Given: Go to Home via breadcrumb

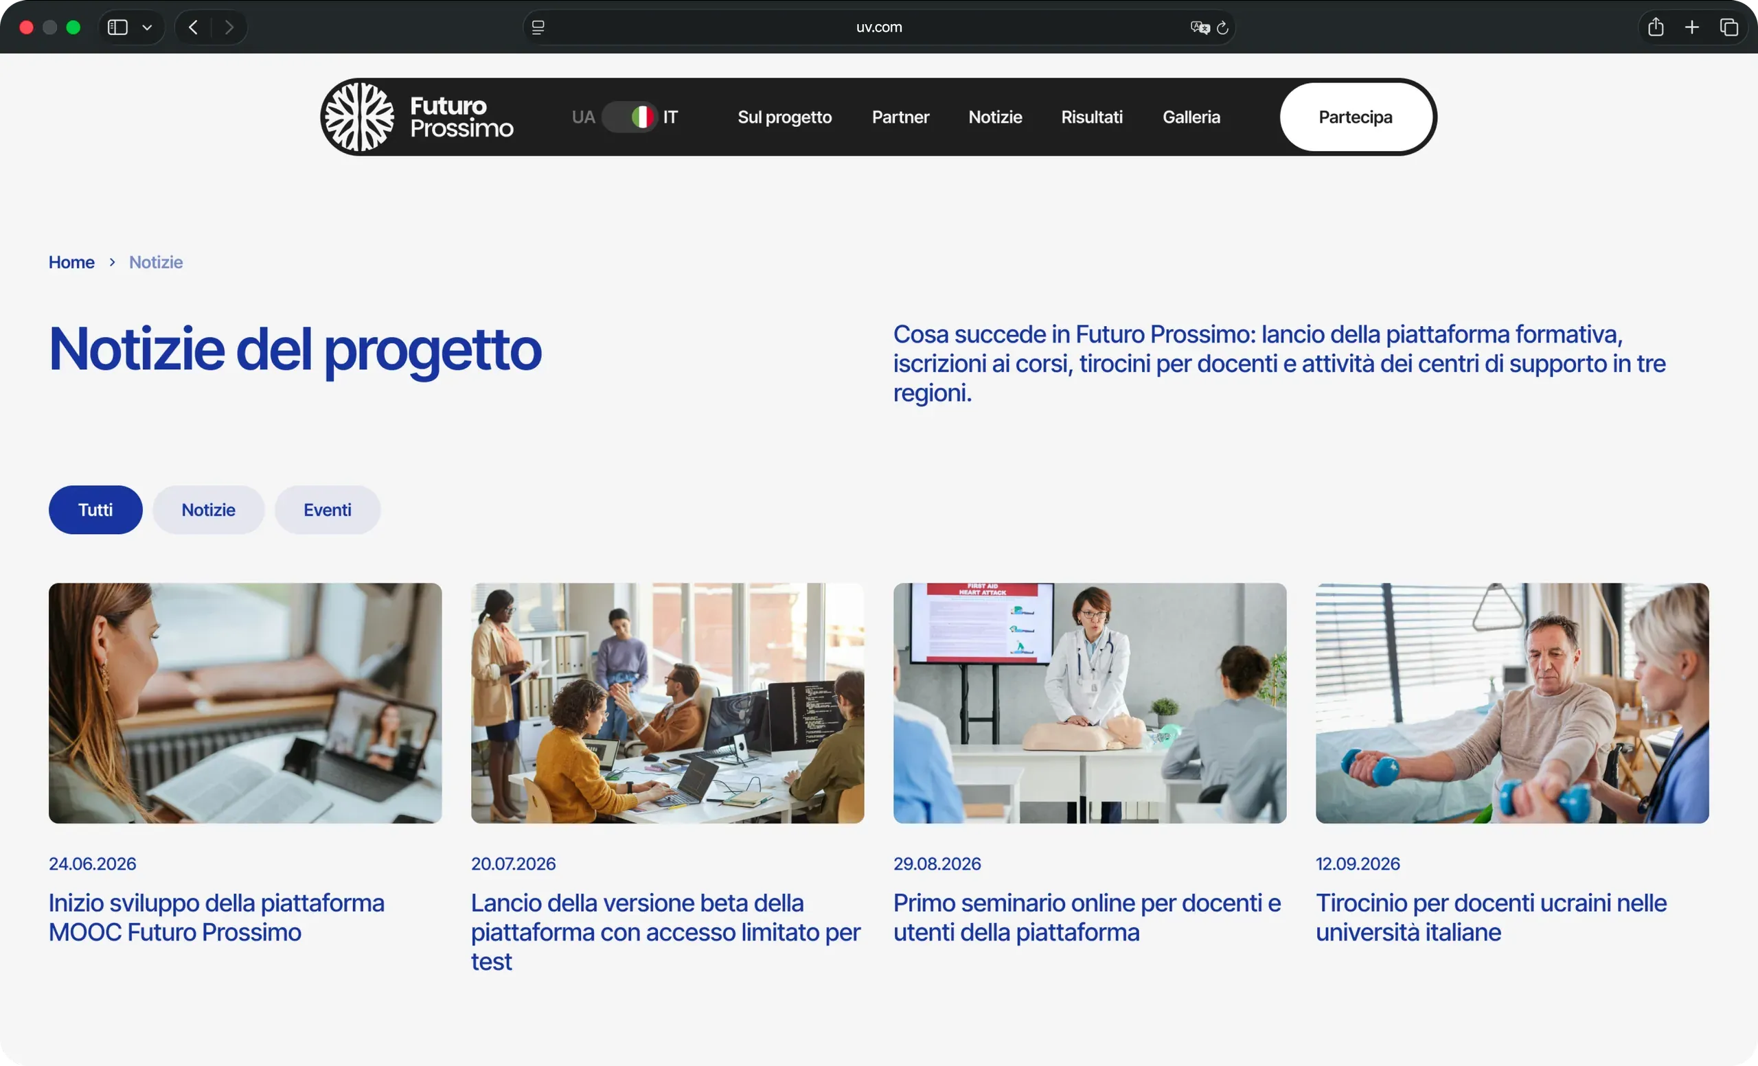Looking at the screenshot, I should point(71,262).
